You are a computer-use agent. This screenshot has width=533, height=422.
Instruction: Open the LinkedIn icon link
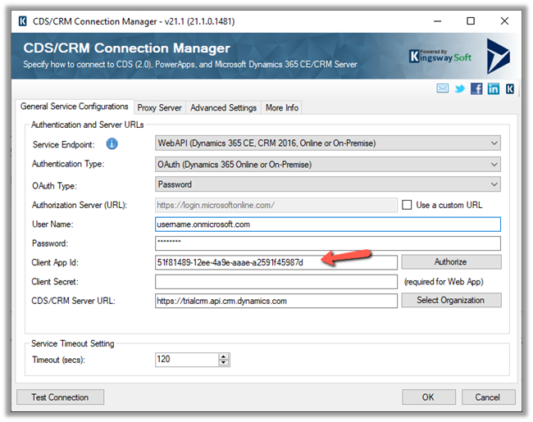pyautogui.click(x=493, y=89)
